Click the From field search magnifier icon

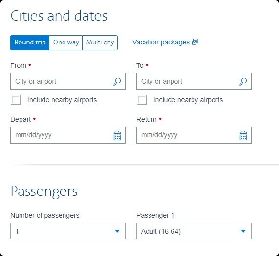point(117,82)
